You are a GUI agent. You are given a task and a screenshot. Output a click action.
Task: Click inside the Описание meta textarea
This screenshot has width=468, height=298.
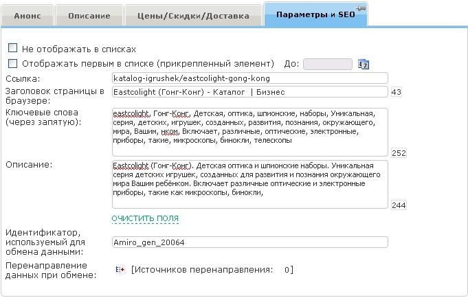pos(249,184)
